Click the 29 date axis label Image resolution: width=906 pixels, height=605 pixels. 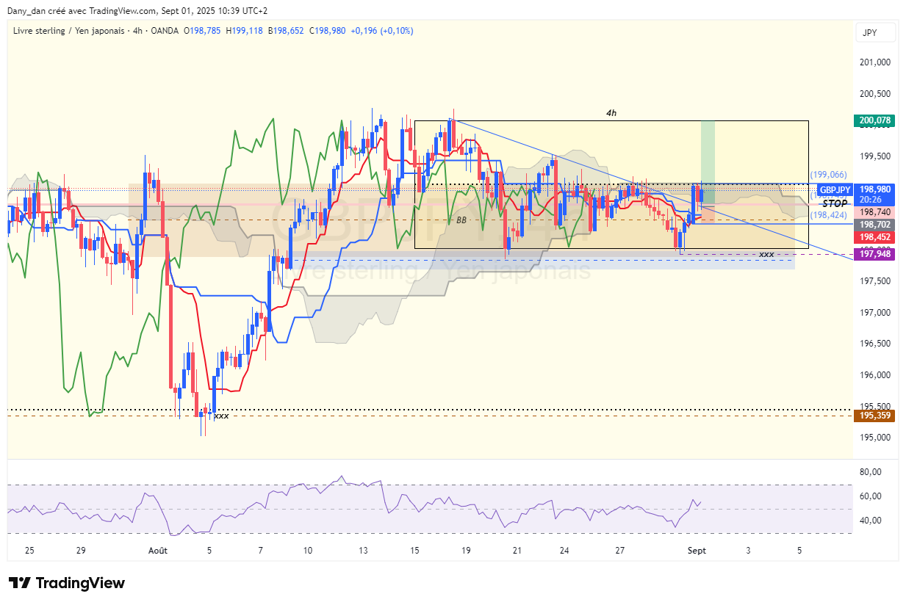[x=81, y=550]
